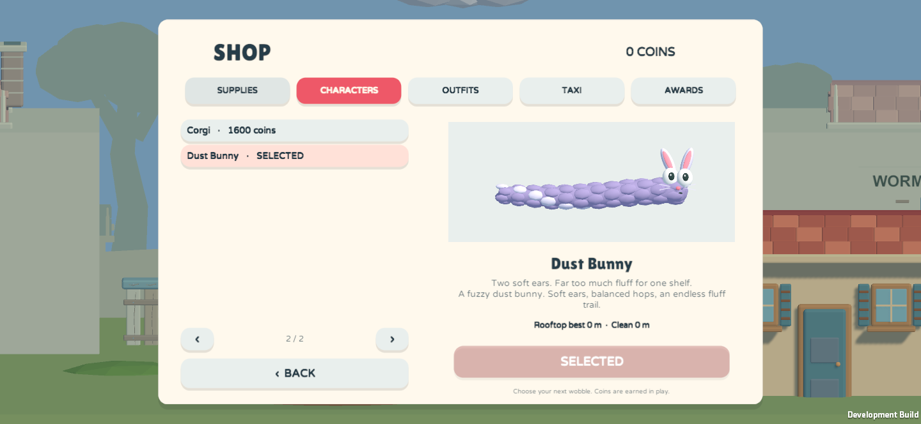Click the SELECTED character button

pyautogui.click(x=592, y=361)
